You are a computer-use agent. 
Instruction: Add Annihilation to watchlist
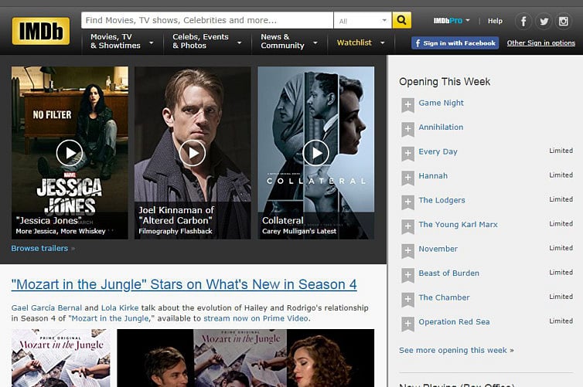coord(407,128)
